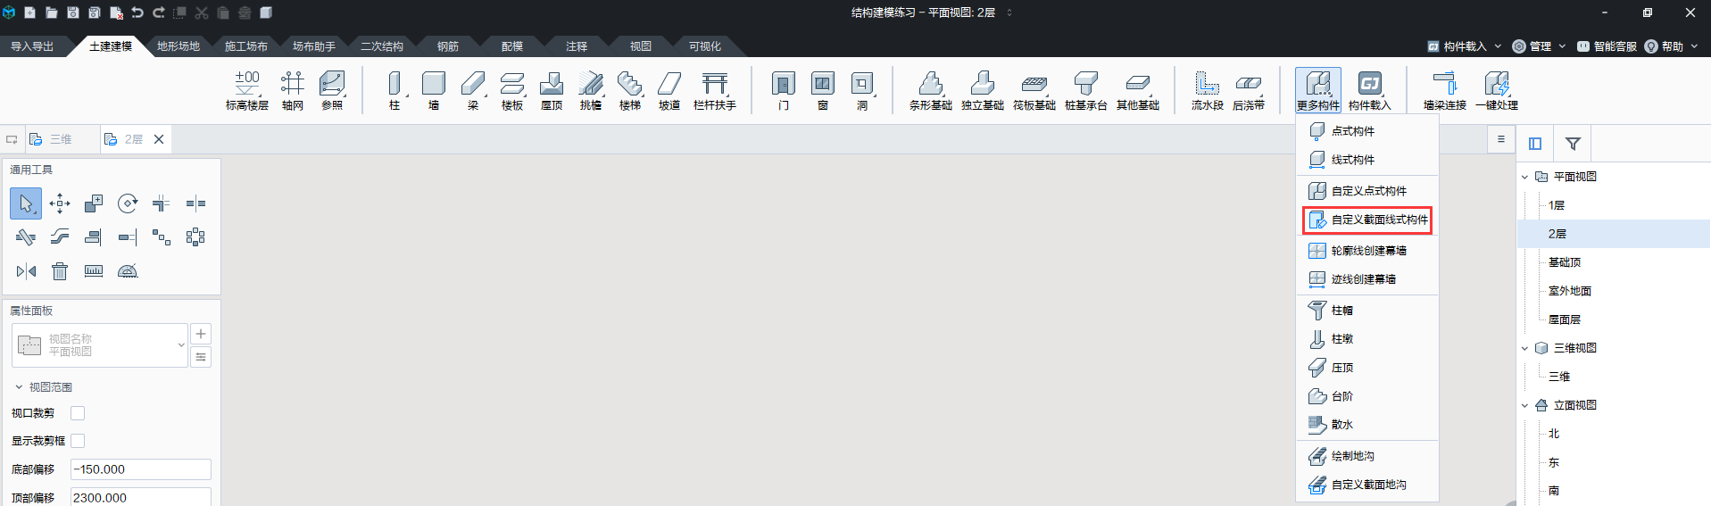Click the 顶部偏移 value field
Screen dimensions: 1711x506
tap(141, 496)
